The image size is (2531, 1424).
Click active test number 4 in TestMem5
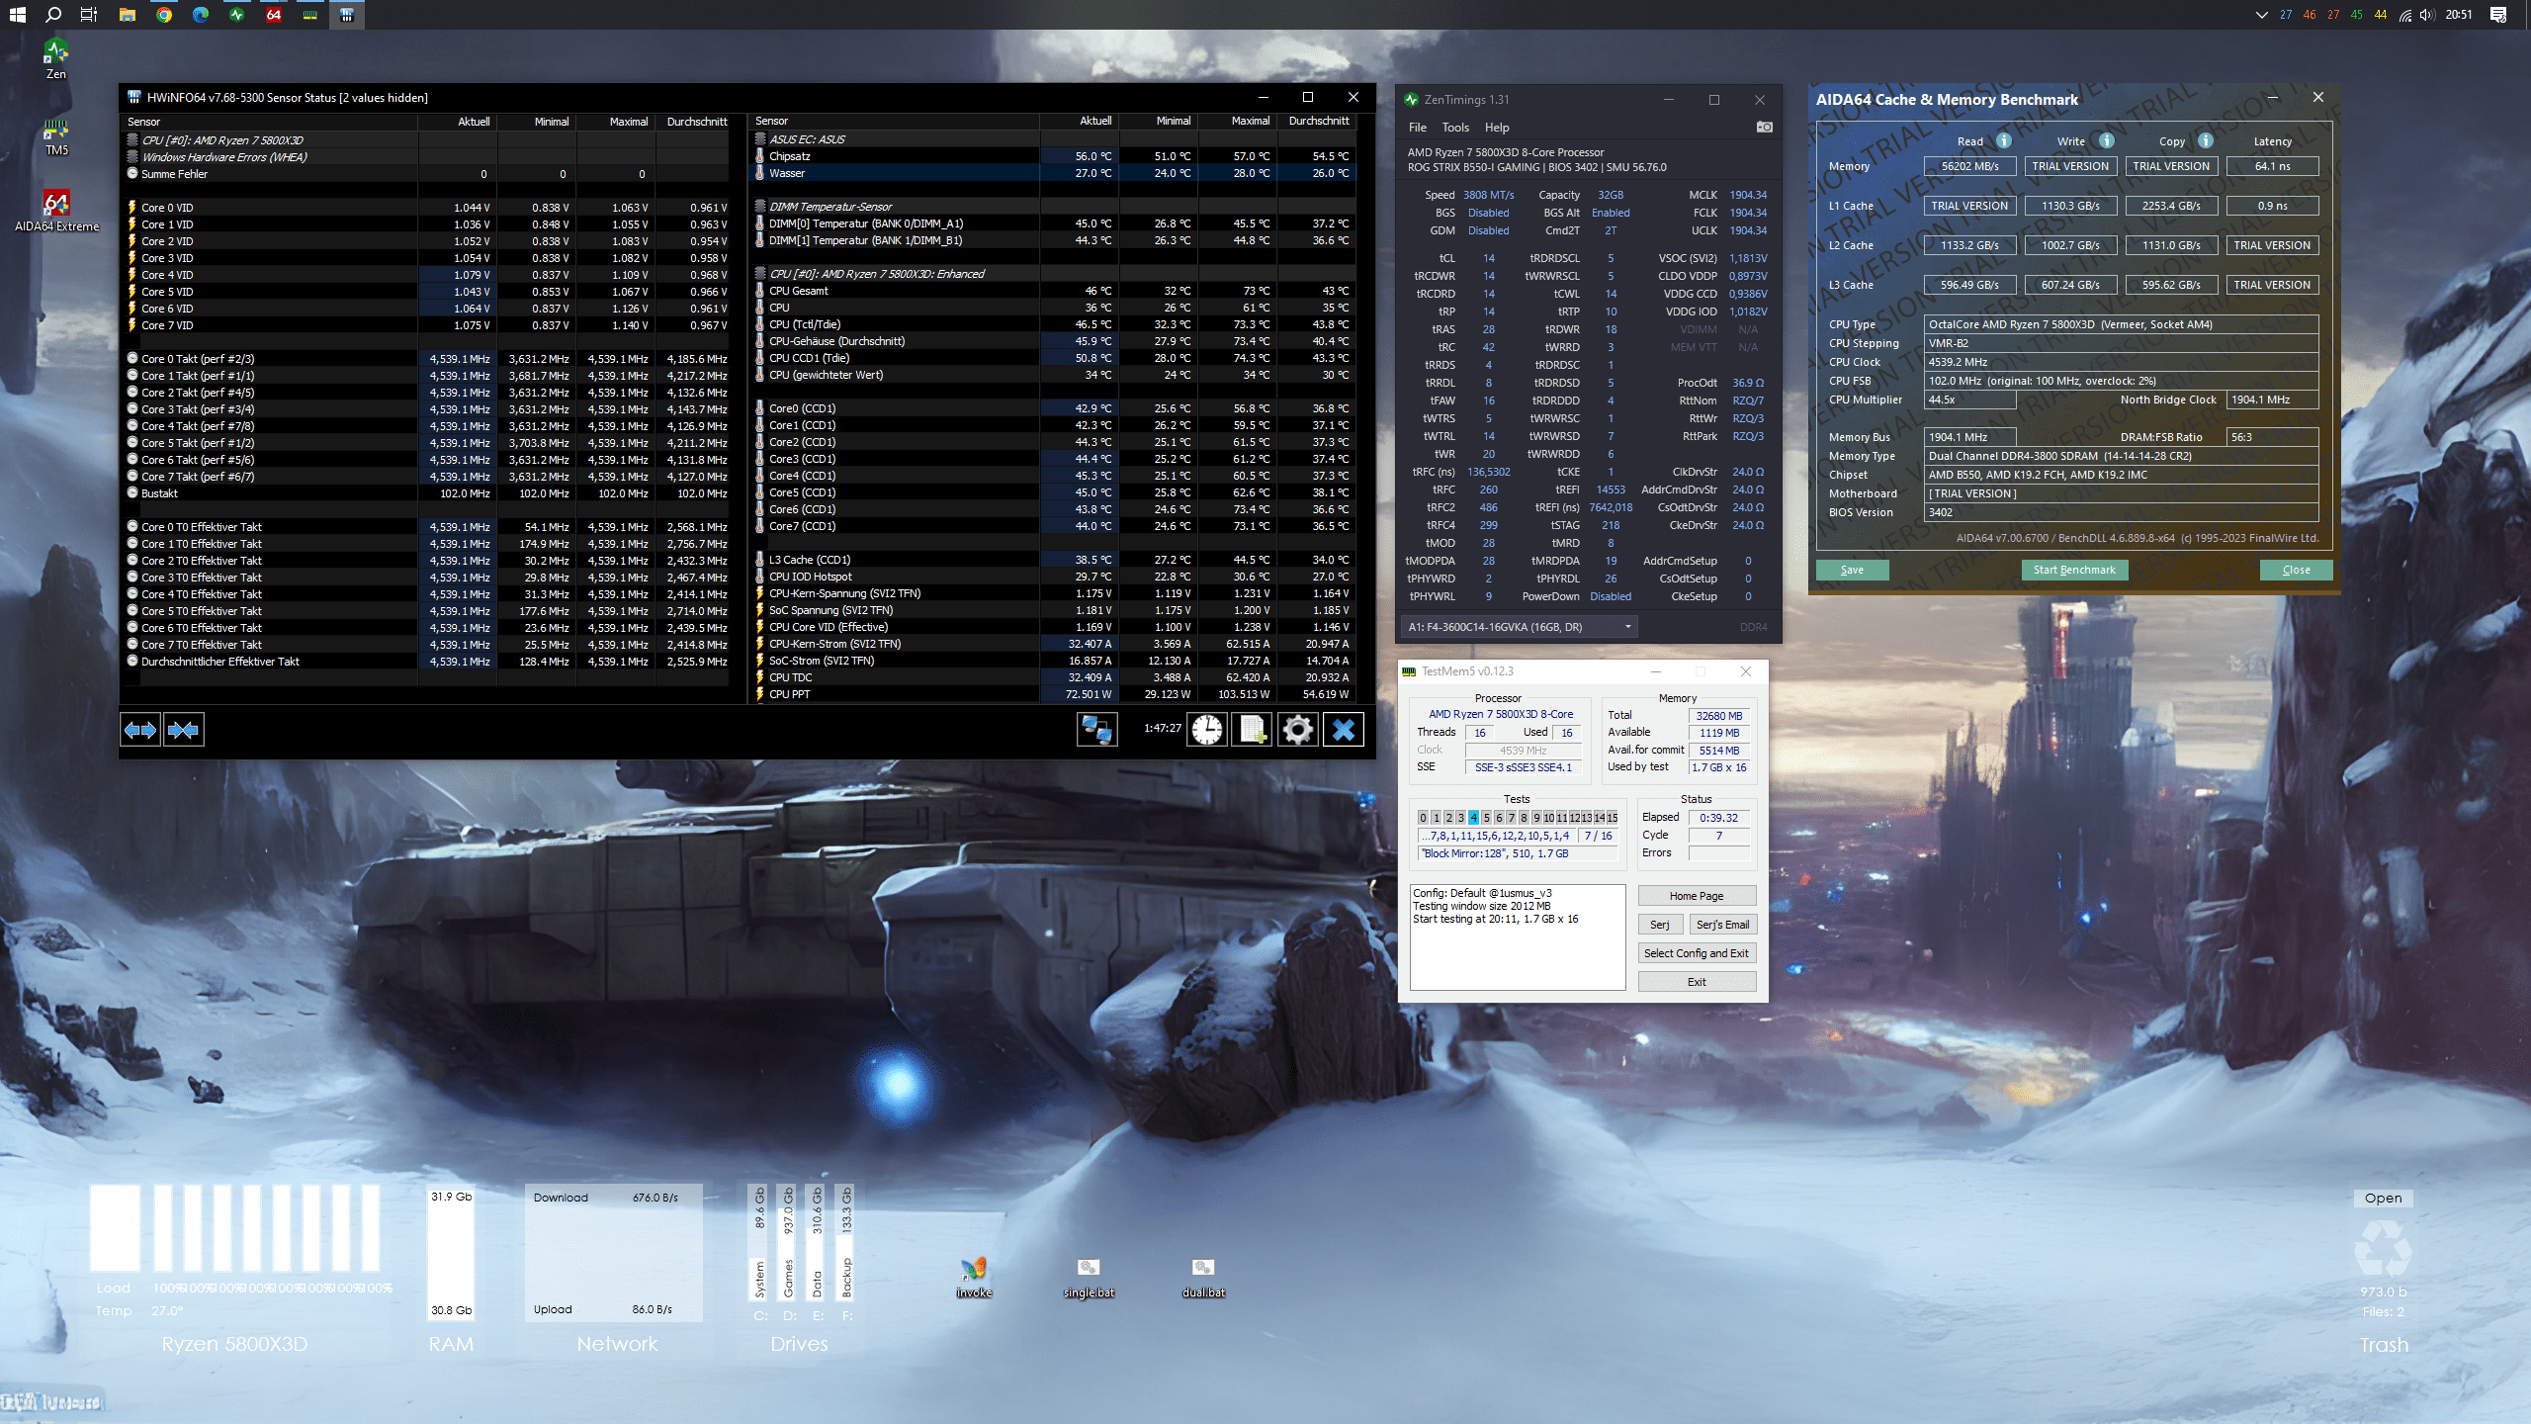pyautogui.click(x=1473, y=818)
